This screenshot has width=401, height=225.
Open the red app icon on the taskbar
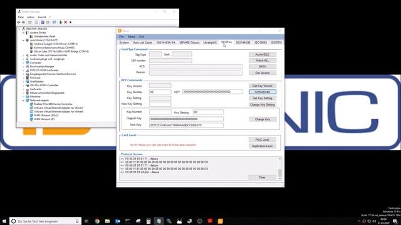[x=210, y=221]
